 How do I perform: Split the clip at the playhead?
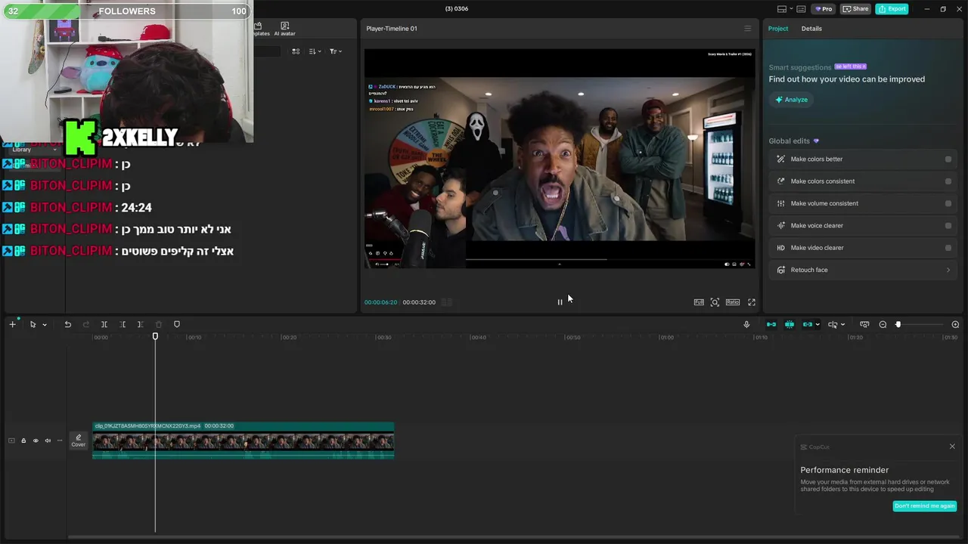pos(104,324)
